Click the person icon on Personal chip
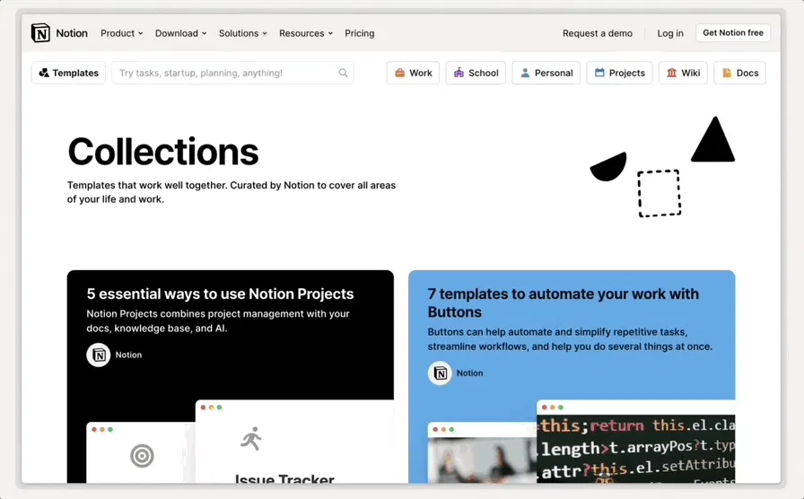The width and height of the screenshot is (804, 499). pos(525,73)
